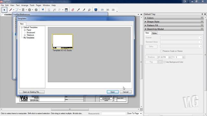Select My Templates in tree
The height and width of the screenshot is (116, 207).
pos(29,38)
